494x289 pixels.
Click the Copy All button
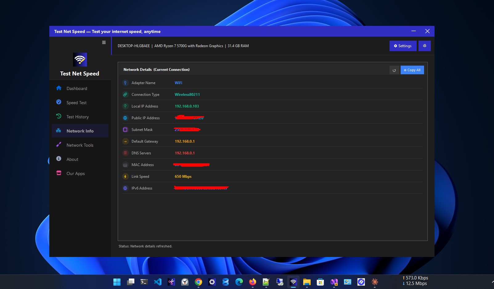pyautogui.click(x=412, y=70)
